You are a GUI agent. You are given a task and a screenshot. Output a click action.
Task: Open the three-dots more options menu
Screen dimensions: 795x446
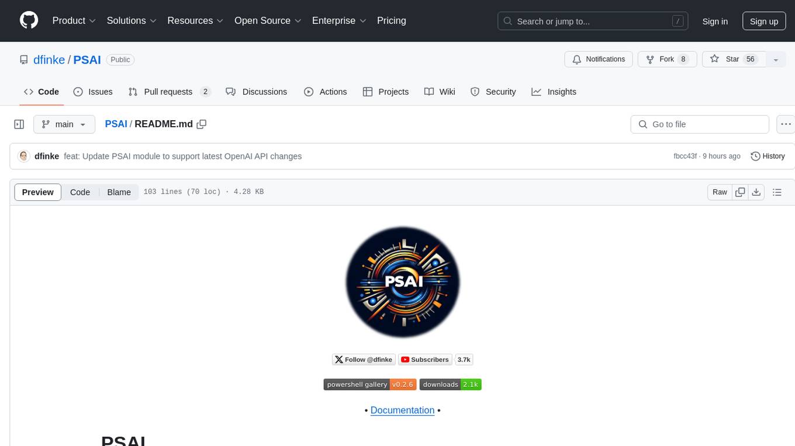pyautogui.click(x=786, y=124)
